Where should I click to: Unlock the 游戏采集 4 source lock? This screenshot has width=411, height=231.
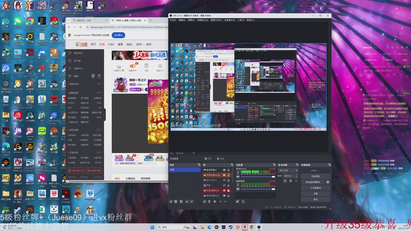tap(228, 170)
